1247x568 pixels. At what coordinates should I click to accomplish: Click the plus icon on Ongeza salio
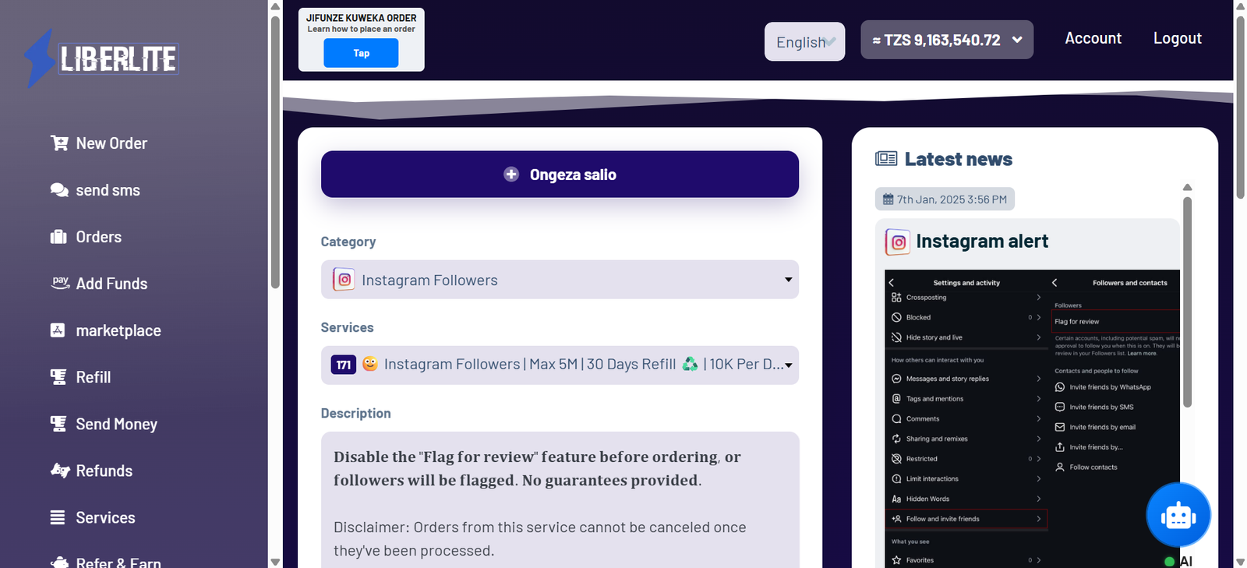(511, 175)
